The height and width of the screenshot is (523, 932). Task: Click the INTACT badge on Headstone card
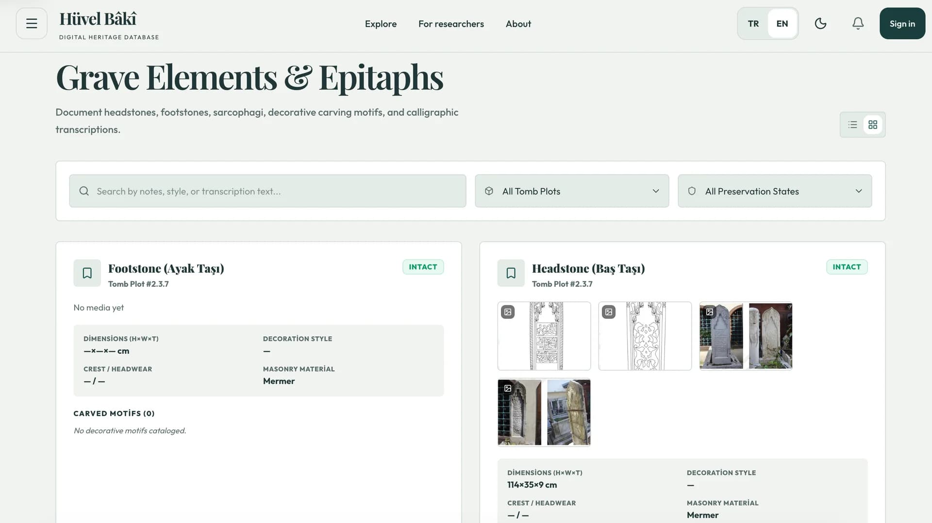pos(847,267)
